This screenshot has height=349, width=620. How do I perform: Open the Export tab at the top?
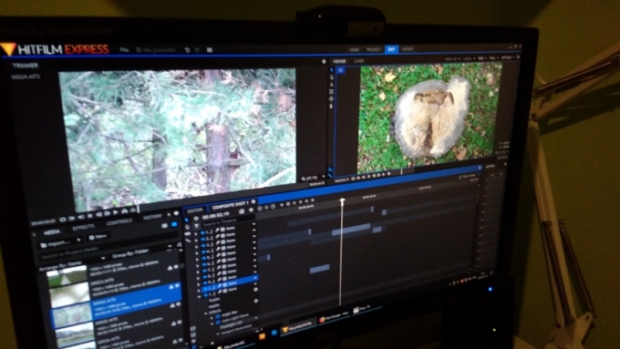coord(408,49)
